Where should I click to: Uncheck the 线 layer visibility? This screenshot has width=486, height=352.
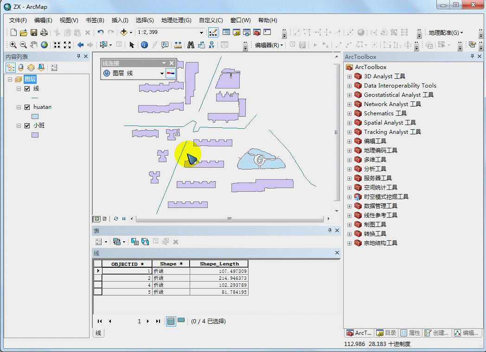click(27, 88)
